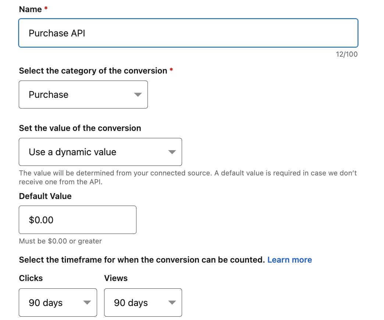384x320 pixels.
Task: Expand the 'Use a dynamic value' dropdown
Action: [x=100, y=152]
